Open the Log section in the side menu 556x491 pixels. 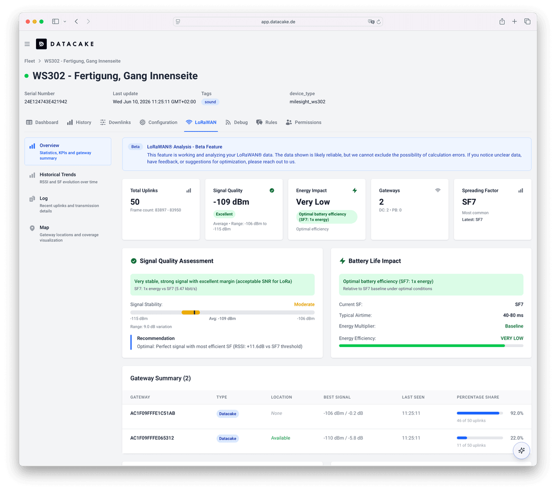(x=68, y=204)
